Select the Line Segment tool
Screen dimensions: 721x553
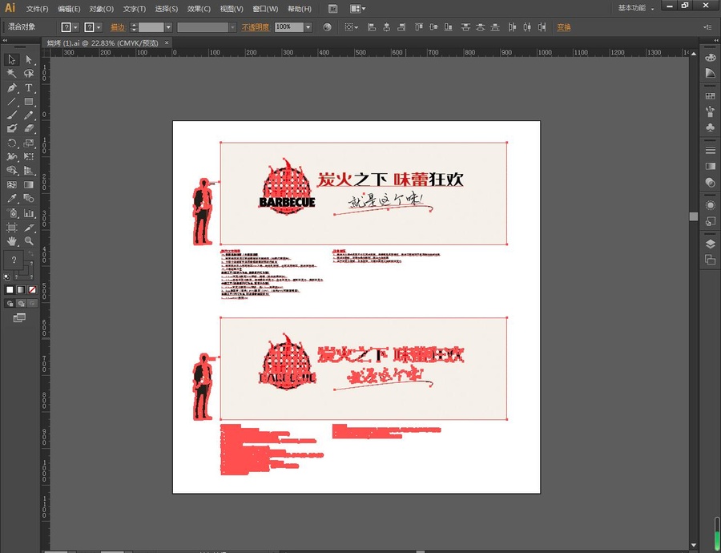tap(11, 101)
